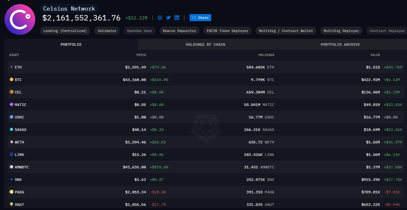Select the Beacon Depositor tag
The height and width of the screenshot is (210, 407).
[179, 31]
